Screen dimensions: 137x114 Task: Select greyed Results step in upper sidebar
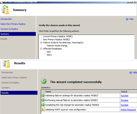click(x=4, y=39)
